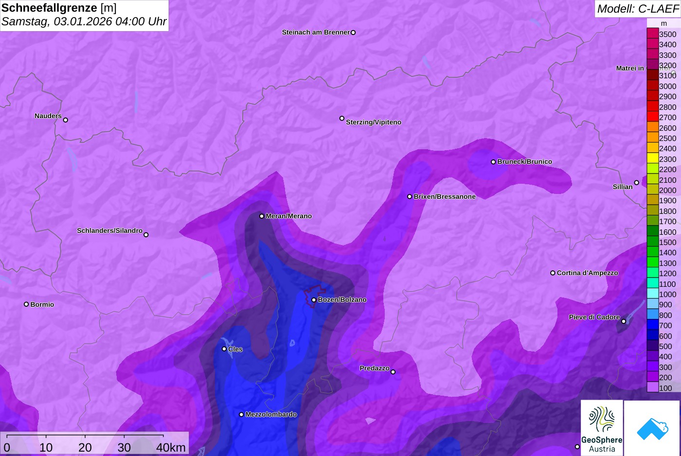
Task: Select the Sillian location marker
Action: pyautogui.click(x=637, y=183)
